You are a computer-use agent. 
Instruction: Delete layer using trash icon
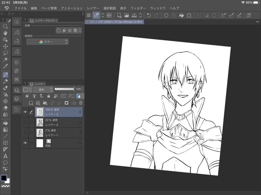click(x=81, y=103)
